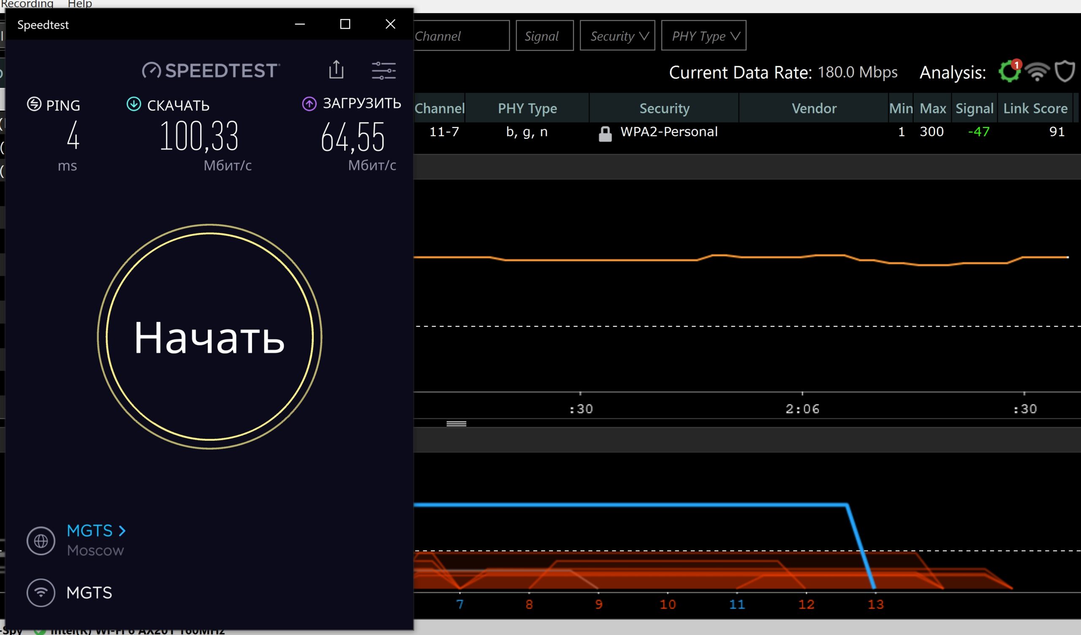1081x635 pixels.
Task: Click the red notification badge on gear icon
Action: [x=1016, y=65]
